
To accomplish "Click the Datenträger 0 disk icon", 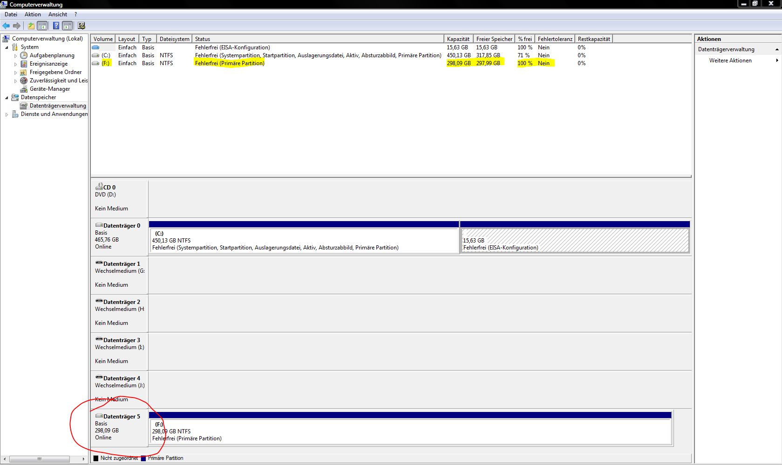I will (x=99, y=225).
